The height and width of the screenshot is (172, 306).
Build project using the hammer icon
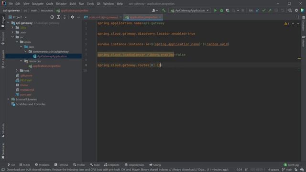[x=164, y=11]
